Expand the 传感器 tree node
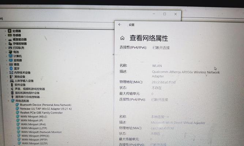The image size is (244, 146). point(5,35)
